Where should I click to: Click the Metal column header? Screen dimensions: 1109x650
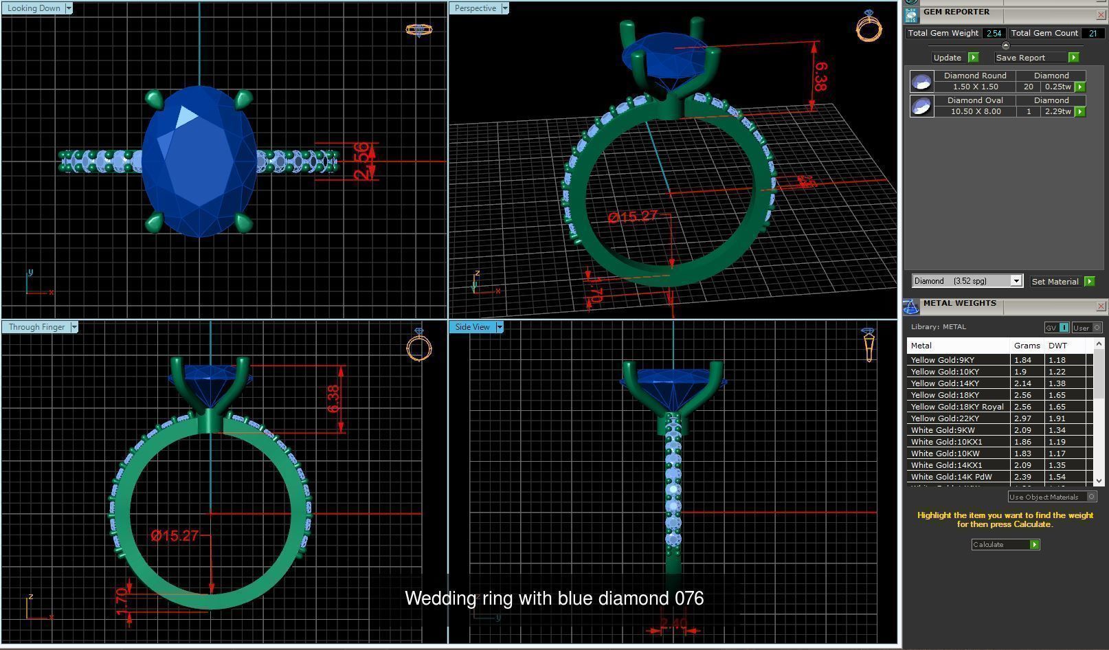(959, 346)
